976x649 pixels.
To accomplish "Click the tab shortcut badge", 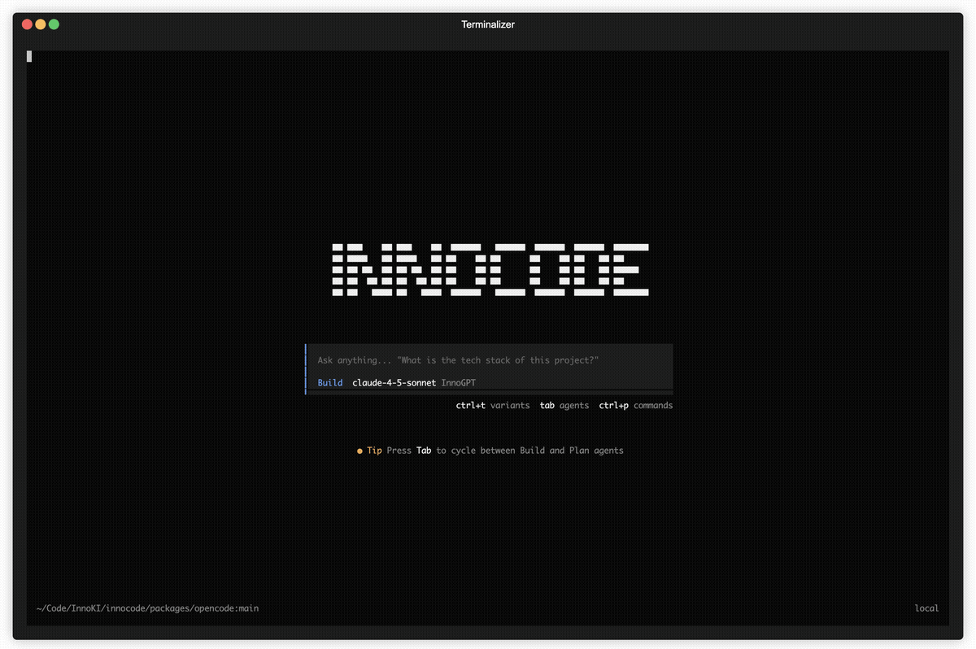I will pos(547,405).
